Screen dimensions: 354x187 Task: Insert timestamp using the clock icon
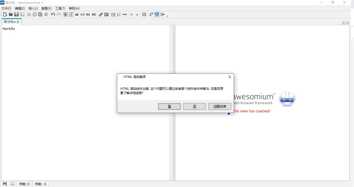(144, 14)
